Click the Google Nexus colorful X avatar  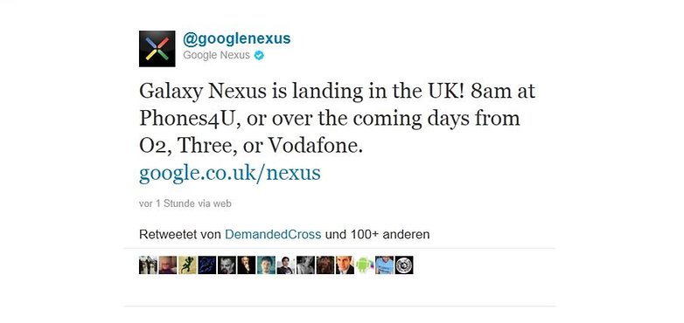coord(157,49)
